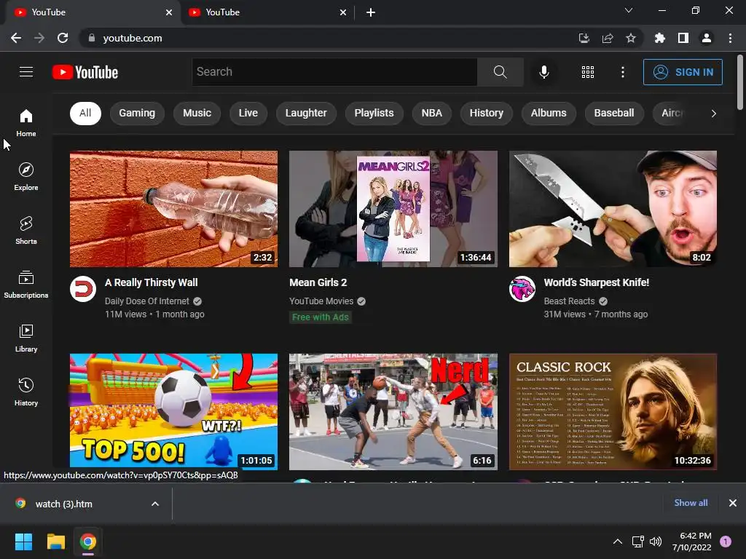Open Chrome profile icon
746x559 pixels.
[x=707, y=38]
